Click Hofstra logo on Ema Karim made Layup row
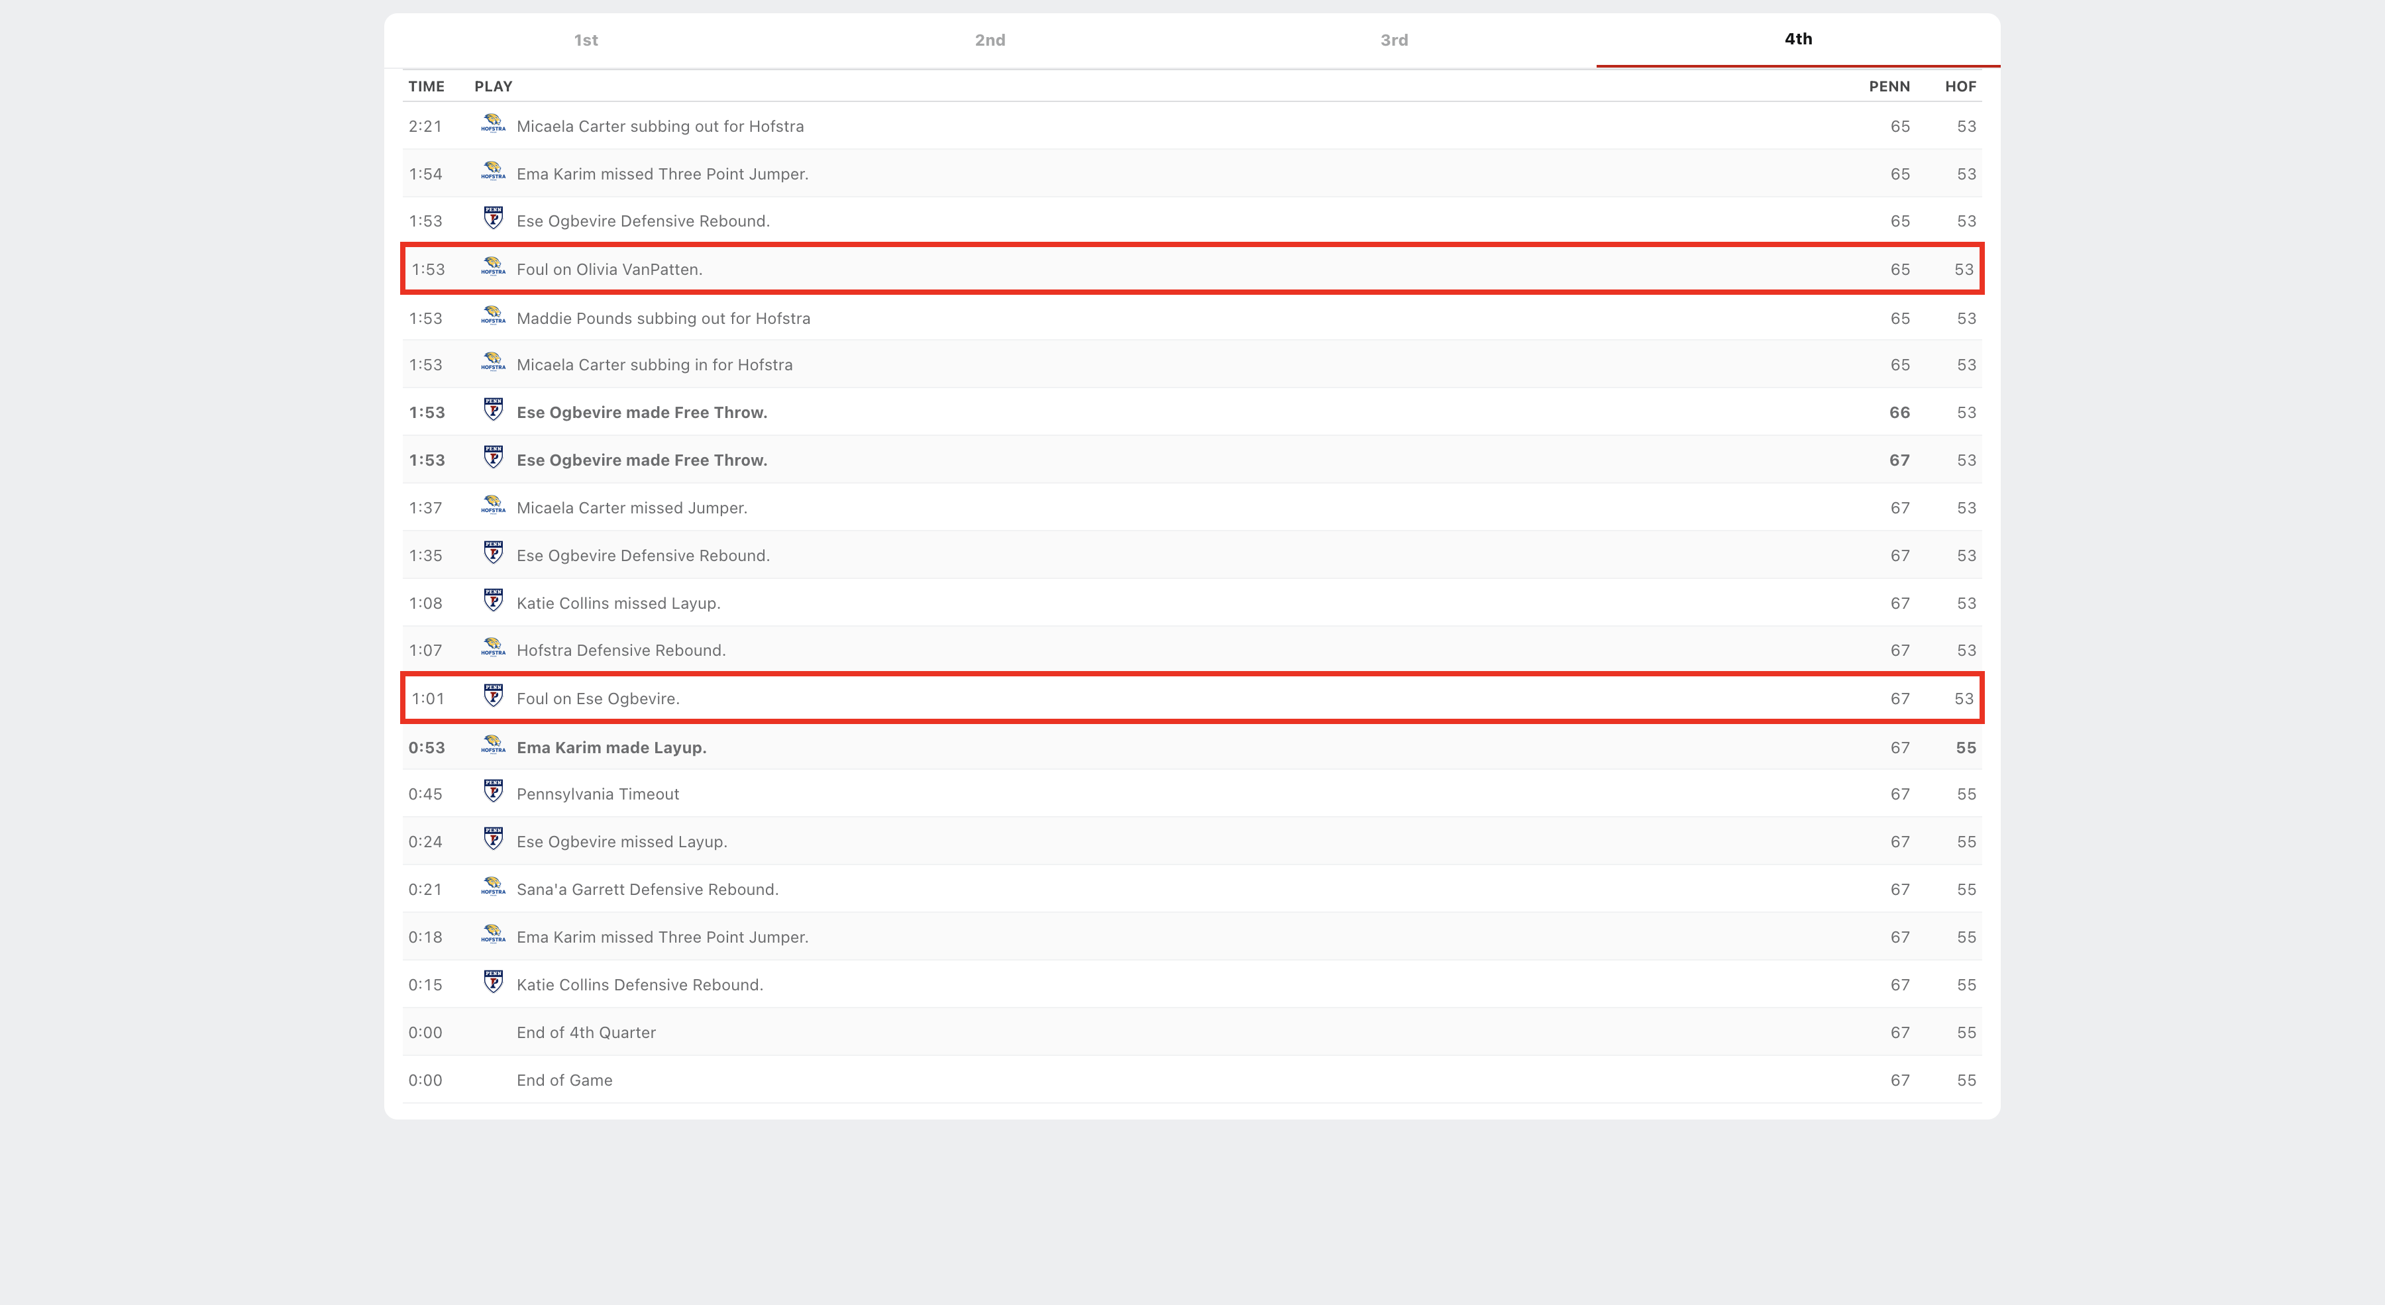This screenshot has width=2385, height=1305. point(492,745)
